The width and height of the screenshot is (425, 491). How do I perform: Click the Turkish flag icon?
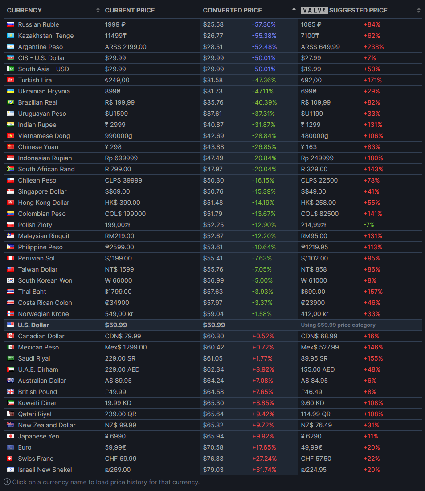click(11, 80)
